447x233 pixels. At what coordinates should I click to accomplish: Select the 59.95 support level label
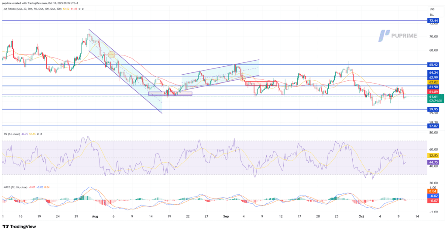pyautogui.click(x=433, y=109)
